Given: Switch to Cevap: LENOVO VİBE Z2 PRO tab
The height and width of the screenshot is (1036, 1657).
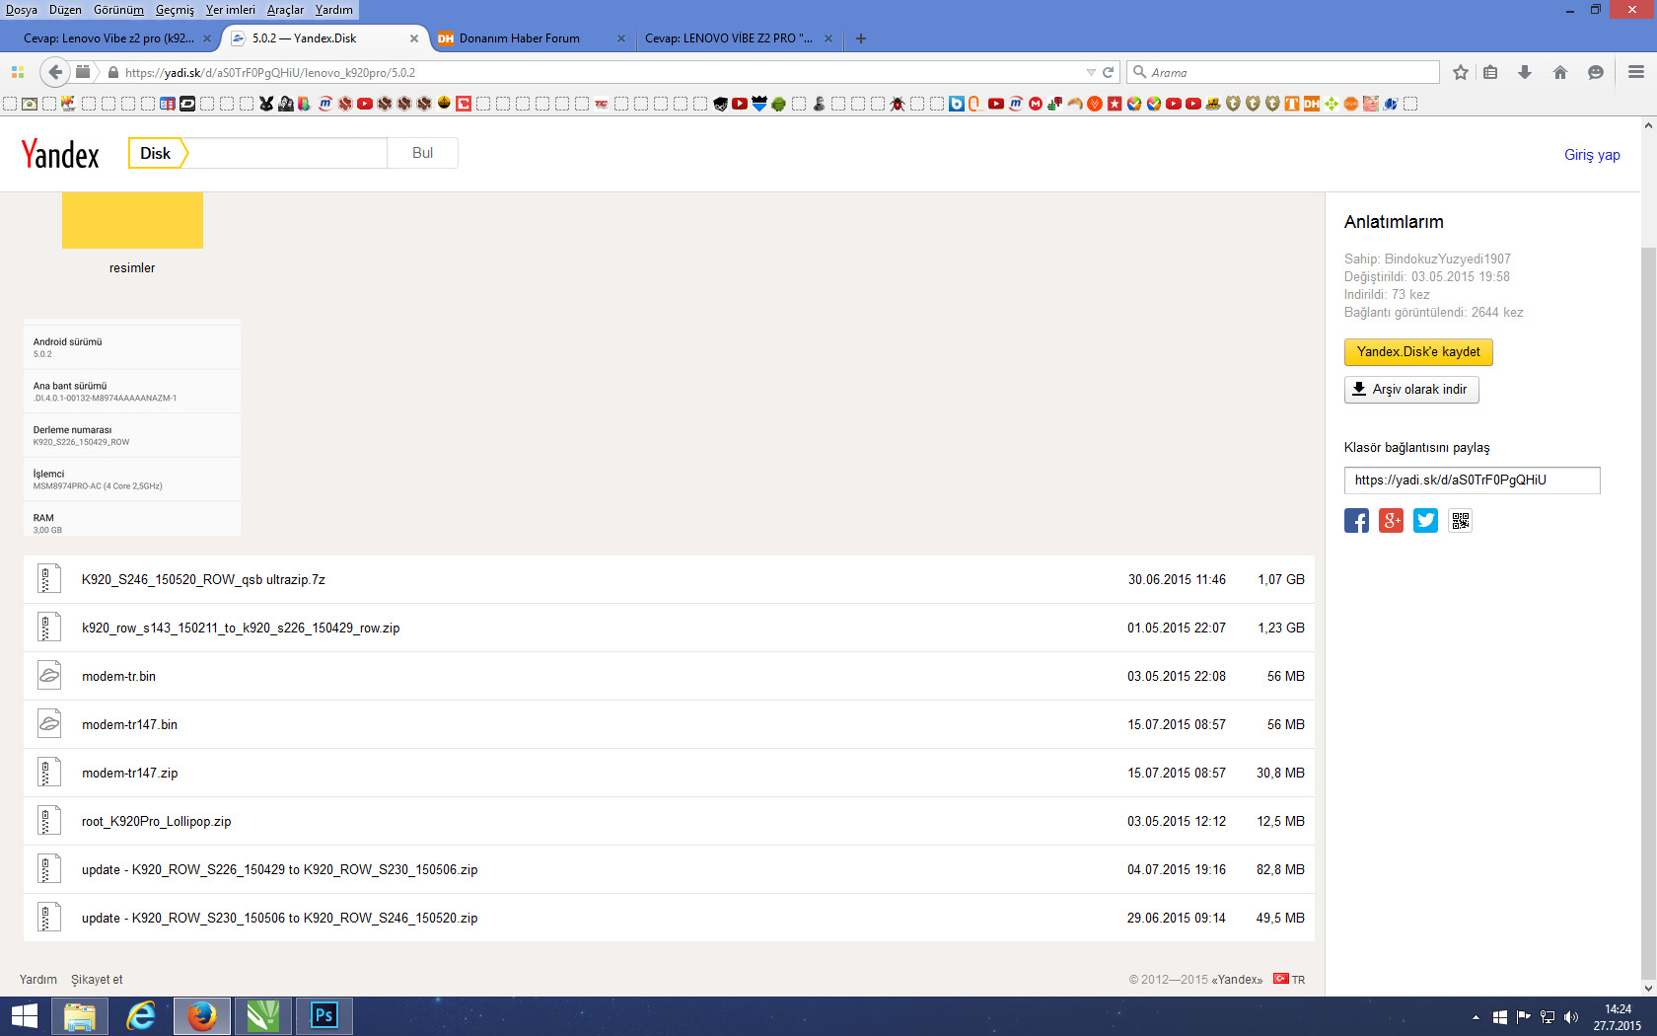Looking at the screenshot, I should tap(738, 38).
